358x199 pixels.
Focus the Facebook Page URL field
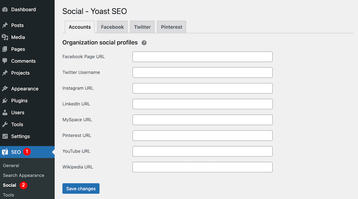(x=202, y=57)
